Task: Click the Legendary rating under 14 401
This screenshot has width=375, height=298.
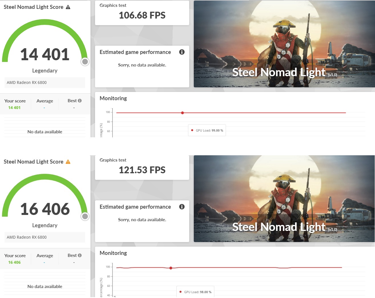Action: point(45,71)
